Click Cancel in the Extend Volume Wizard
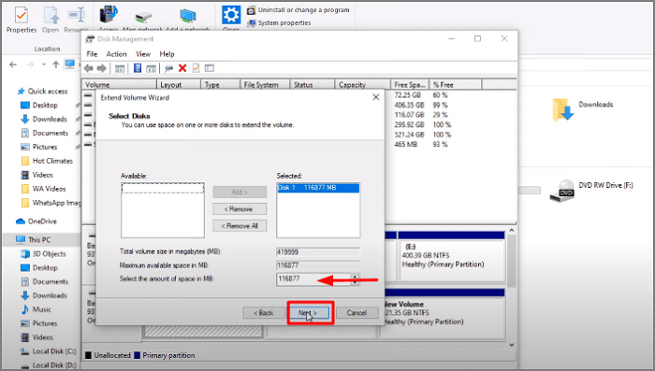The image size is (655, 371). pyautogui.click(x=357, y=312)
